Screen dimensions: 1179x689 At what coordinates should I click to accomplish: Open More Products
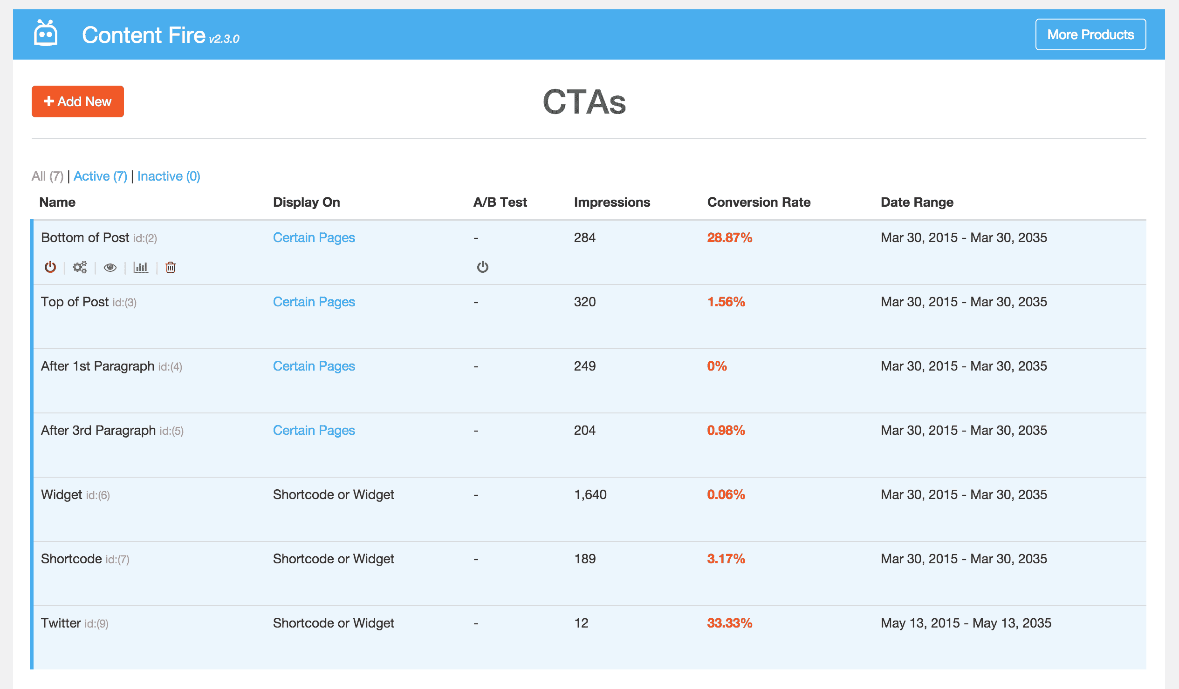point(1090,34)
